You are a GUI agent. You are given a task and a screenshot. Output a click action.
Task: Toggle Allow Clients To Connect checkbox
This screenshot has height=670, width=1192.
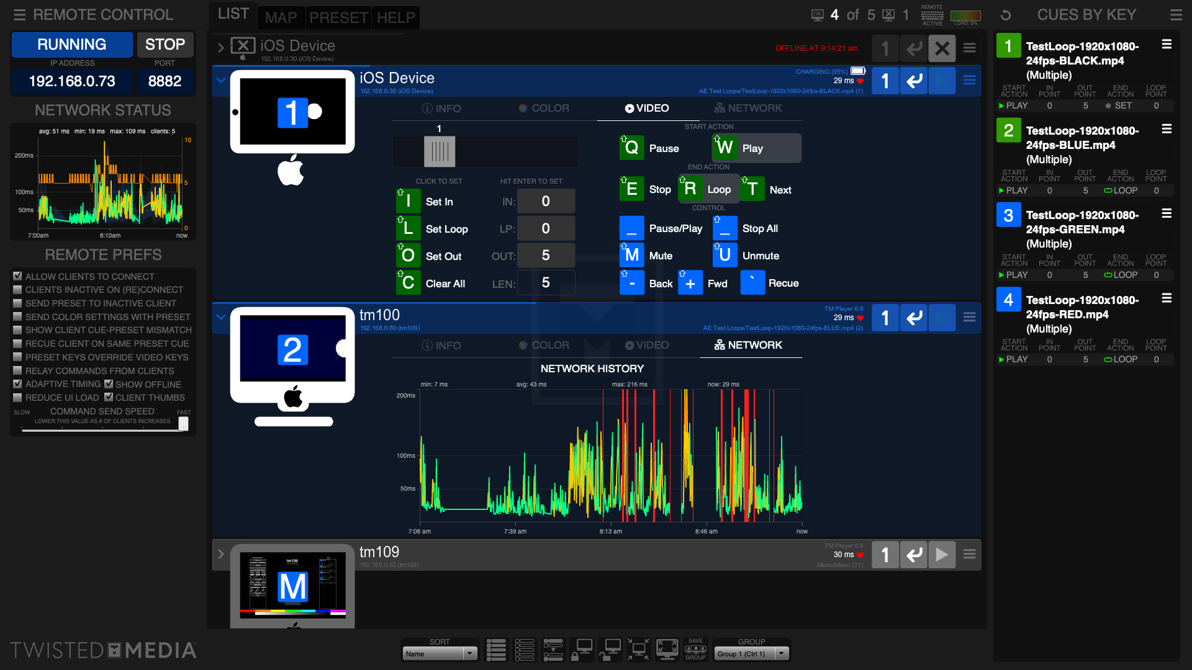(x=17, y=276)
